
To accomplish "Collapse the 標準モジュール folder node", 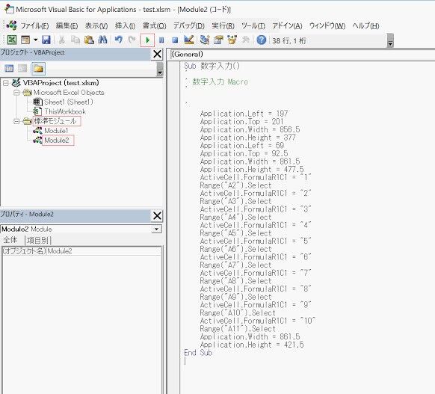I will click(x=16, y=121).
